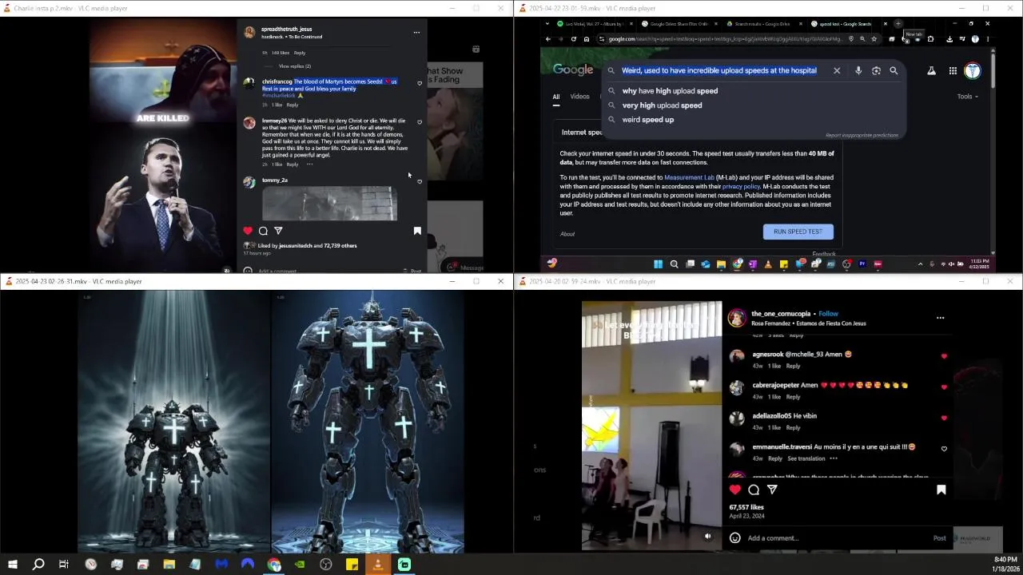This screenshot has width=1023, height=575.
Task: Choose suggestion very high upload speed
Action: pyautogui.click(x=662, y=105)
